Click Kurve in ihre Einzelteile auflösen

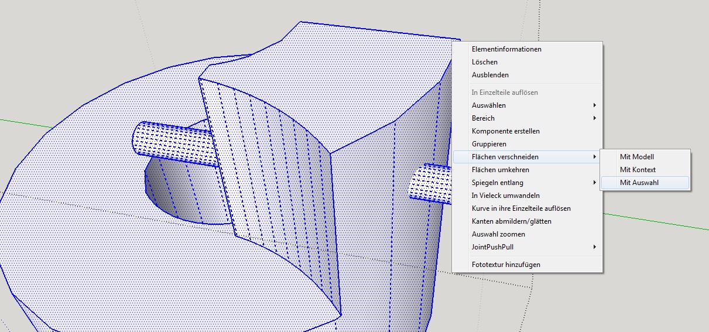coord(520,208)
